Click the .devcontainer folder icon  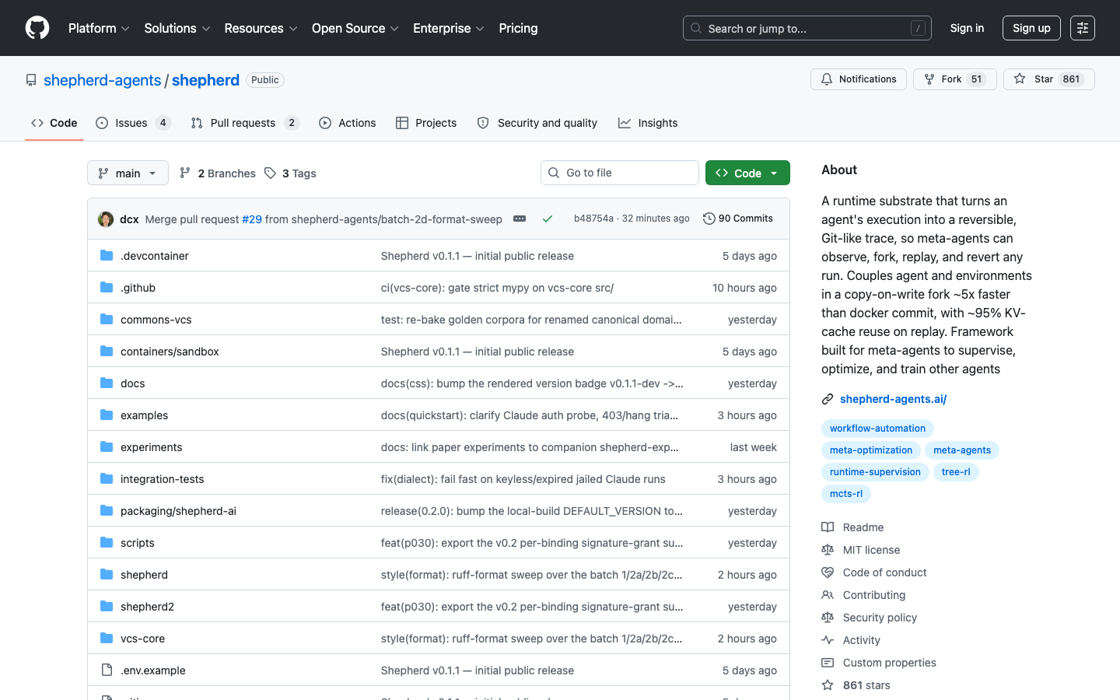(x=107, y=255)
